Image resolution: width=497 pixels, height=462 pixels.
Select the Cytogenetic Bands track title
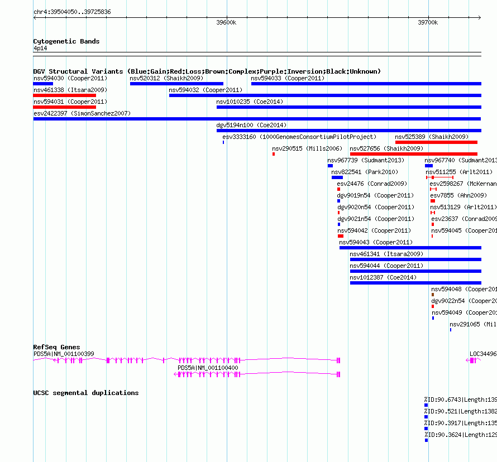point(66,41)
